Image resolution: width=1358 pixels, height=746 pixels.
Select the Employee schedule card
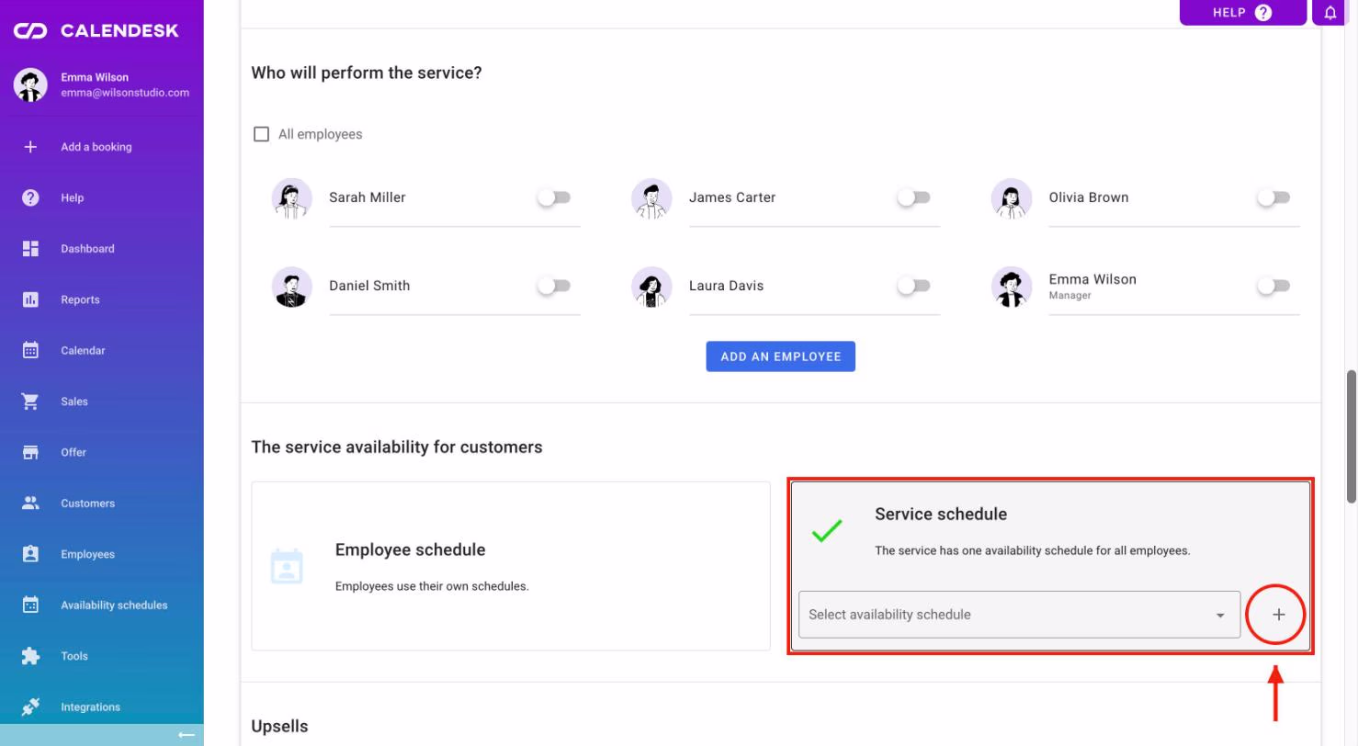[x=511, y=566]
